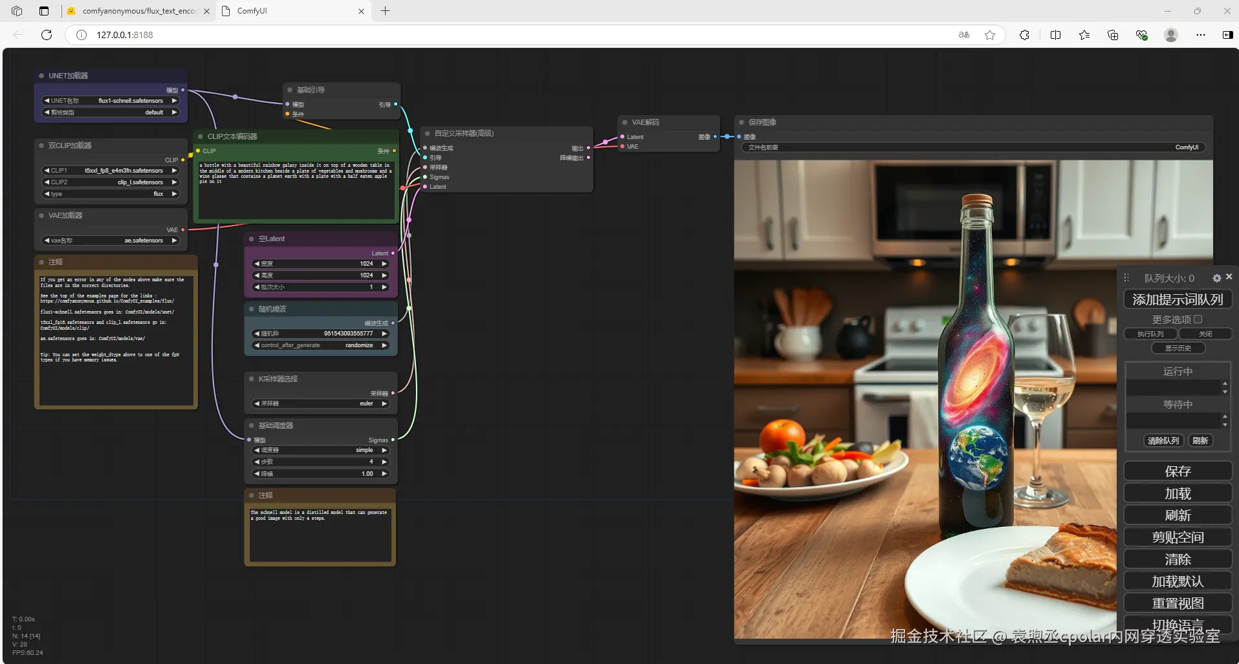Bookmark this page with the star icon
Viewport: 1239px width, 664px height.
tap(990, 35)
